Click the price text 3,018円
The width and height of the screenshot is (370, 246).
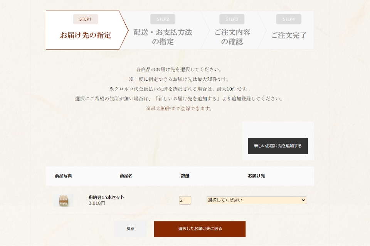tap(97, 203)
